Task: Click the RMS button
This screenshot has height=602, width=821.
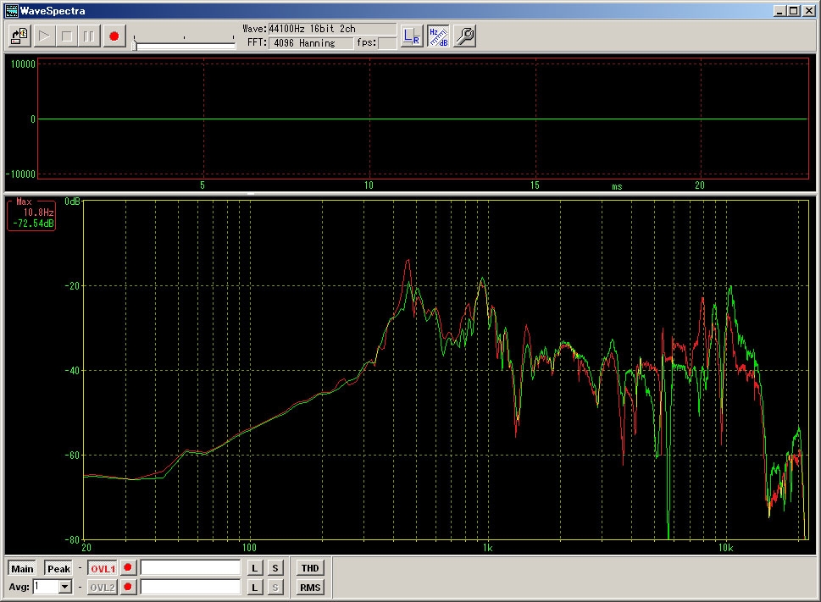Action: pyautogui.click(x=310, y=587)
